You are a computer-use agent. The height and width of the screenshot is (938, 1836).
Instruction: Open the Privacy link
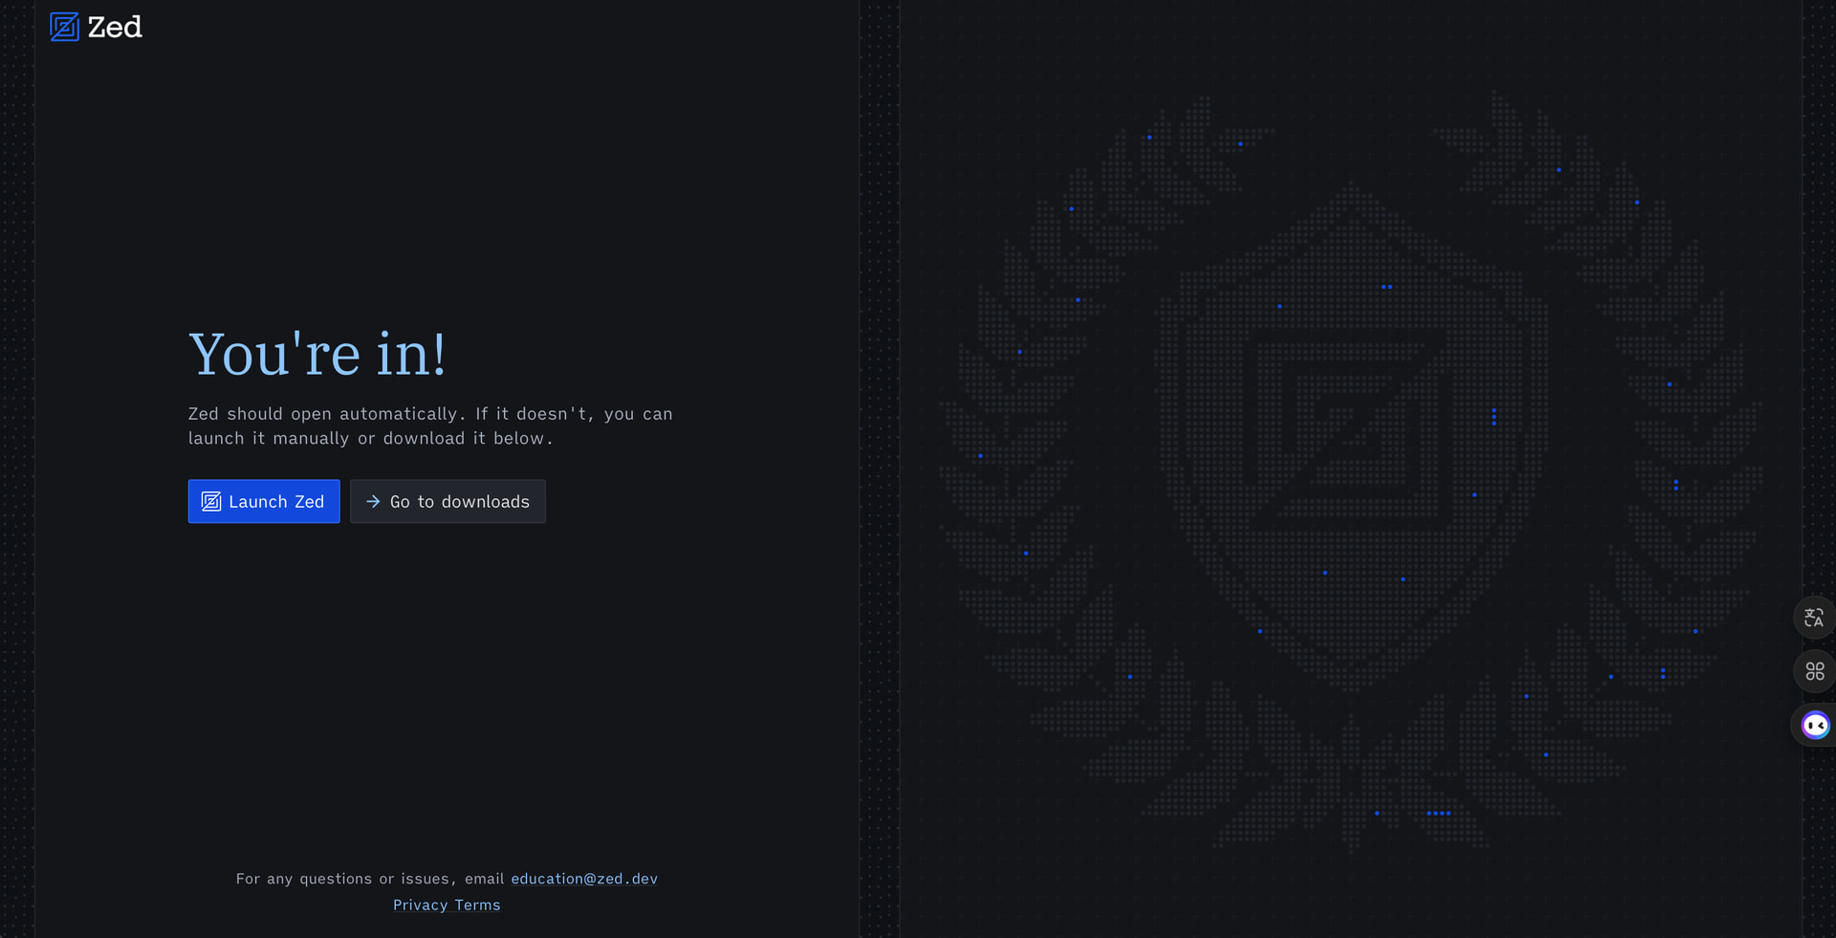click(421, 905)
